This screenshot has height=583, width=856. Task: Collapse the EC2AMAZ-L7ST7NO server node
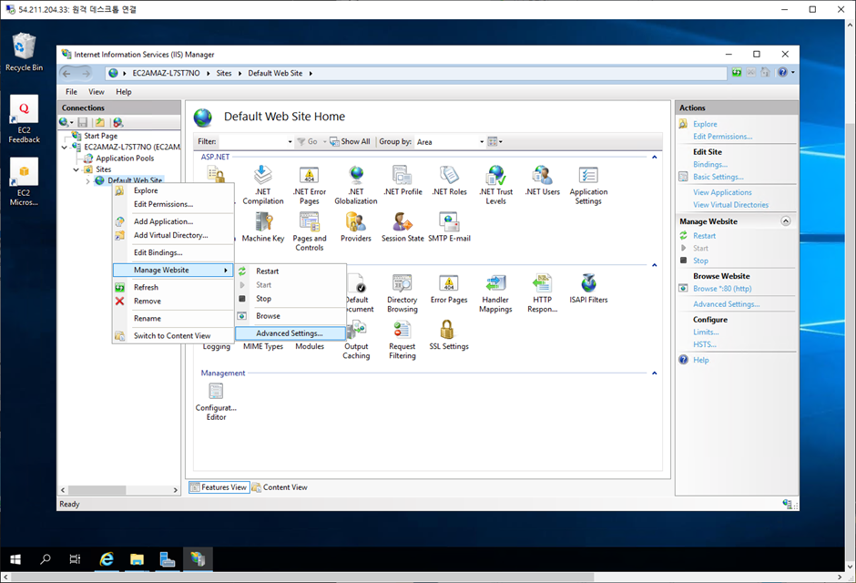(65, 148)
